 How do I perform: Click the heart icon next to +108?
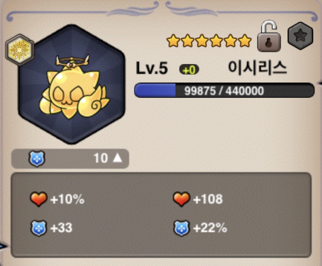[x=182, y=199]
